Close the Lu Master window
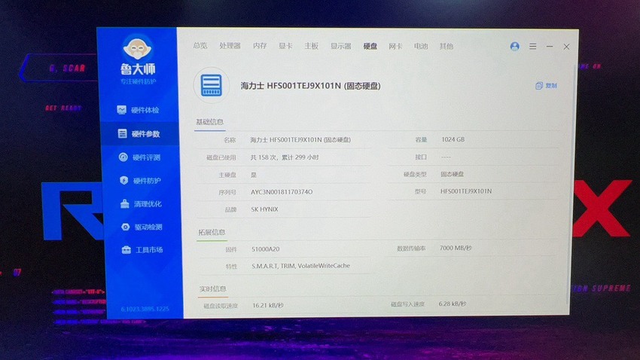The width and height of the screenshot is (640, 360). pyautogui.click(x=566, y=47)
